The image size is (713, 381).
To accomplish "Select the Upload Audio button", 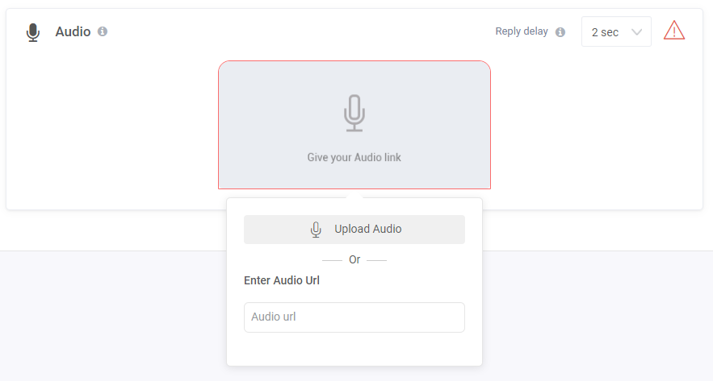I will 354,230.
